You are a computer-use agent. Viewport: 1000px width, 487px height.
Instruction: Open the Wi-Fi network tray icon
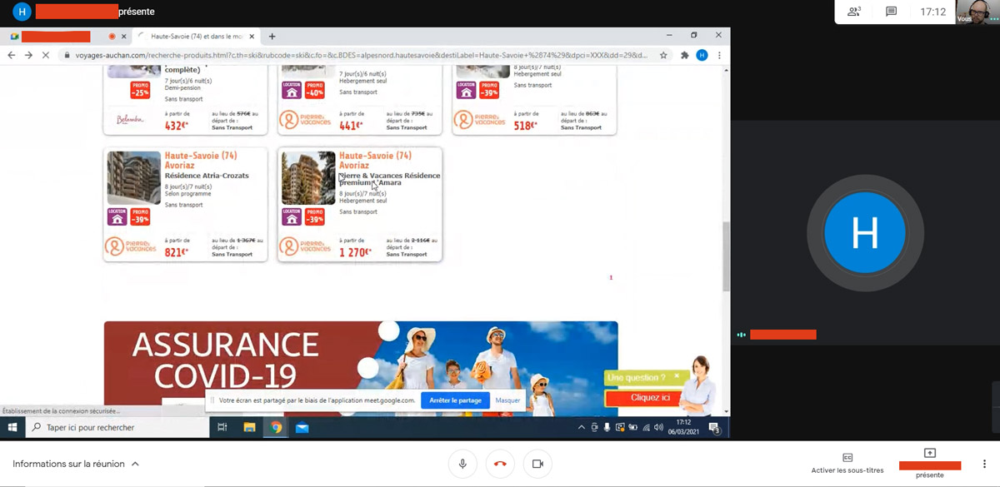[x=646, y=427]
